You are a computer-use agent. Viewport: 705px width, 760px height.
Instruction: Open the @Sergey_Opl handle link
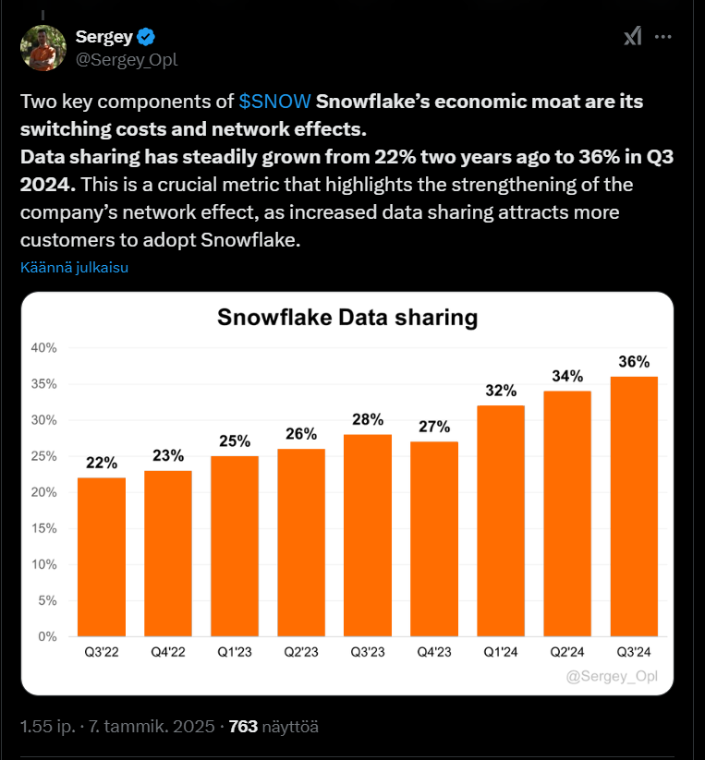pos(127,60)
